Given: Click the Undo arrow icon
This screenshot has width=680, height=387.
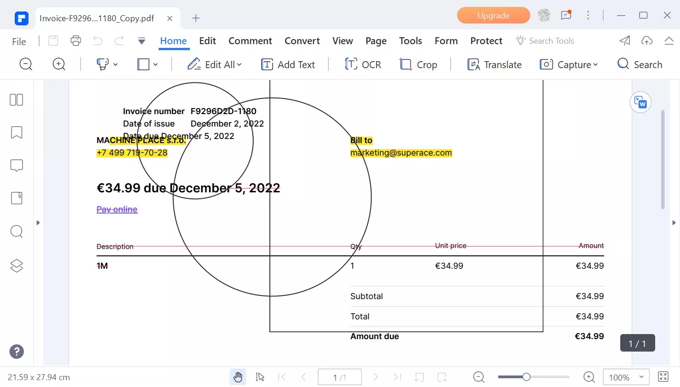Looking at the screenshot, I should 97,41.
